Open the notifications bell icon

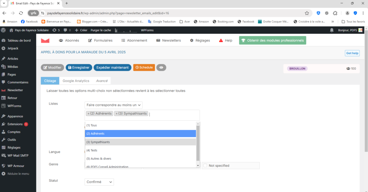332,30
